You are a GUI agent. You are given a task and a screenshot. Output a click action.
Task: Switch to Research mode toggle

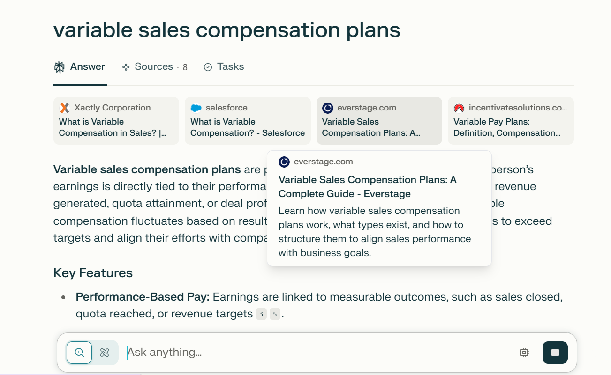105,353
